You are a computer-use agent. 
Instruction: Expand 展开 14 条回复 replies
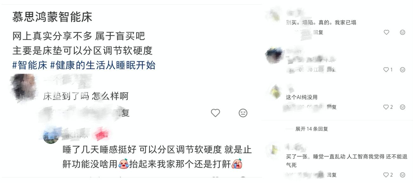(311, 129)
